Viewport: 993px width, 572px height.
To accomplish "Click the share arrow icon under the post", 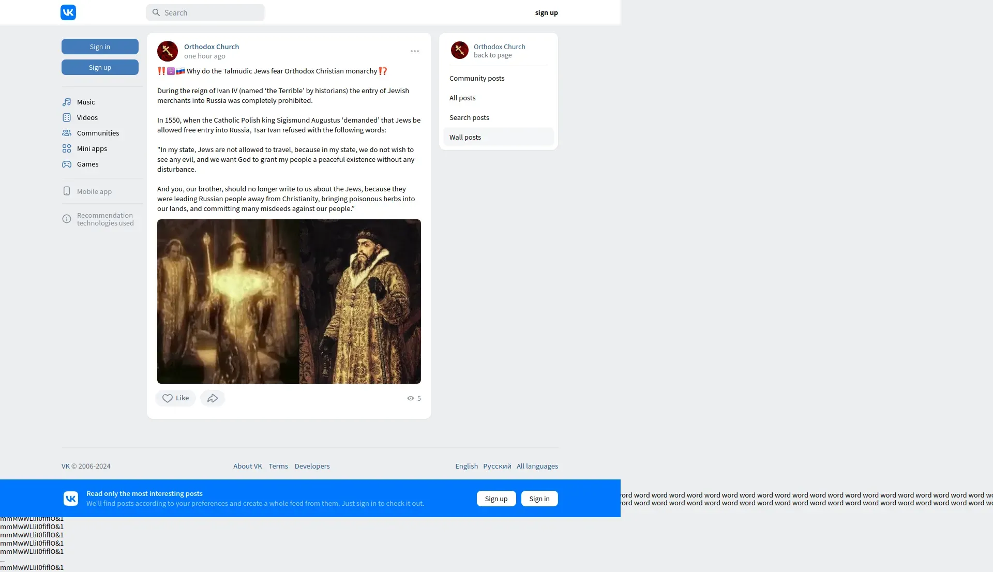I will coord(213,398).
